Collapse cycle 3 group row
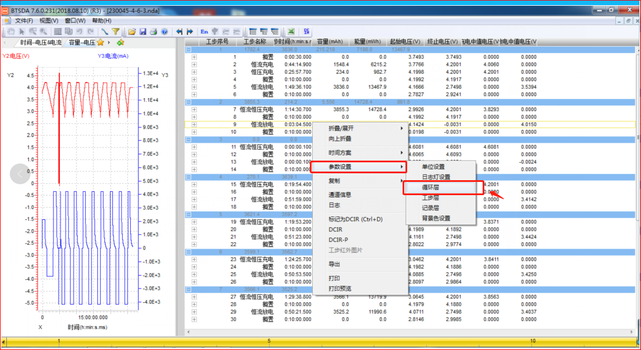The image size is (641, 350). [x=188, y=139]
